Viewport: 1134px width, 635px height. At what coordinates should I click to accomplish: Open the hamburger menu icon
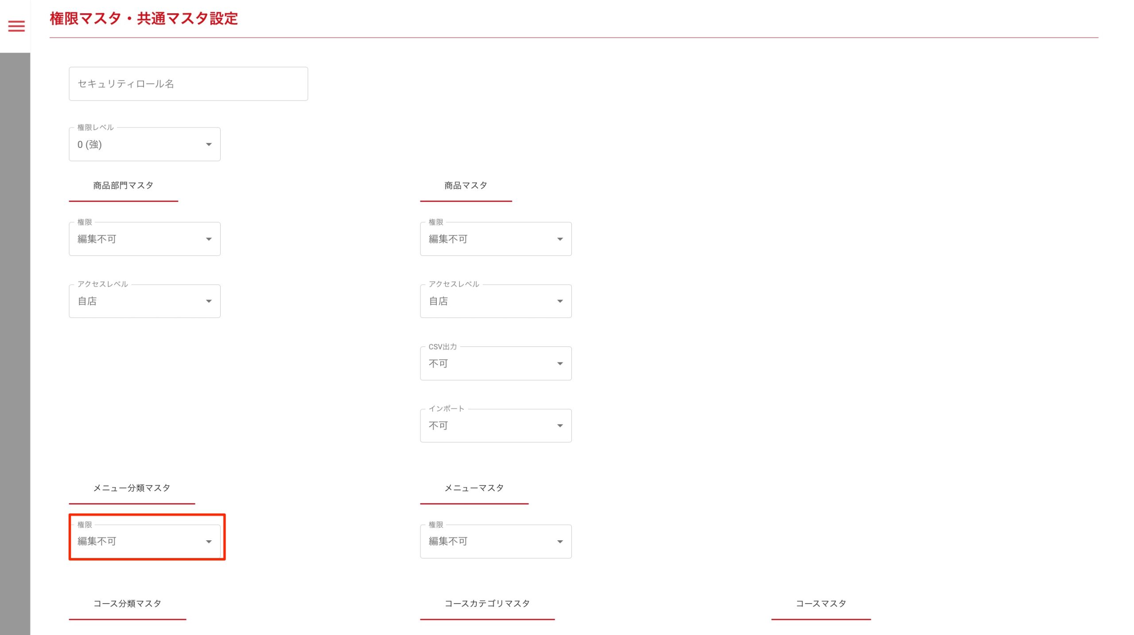pyautogui.click(x=16, y=26)
